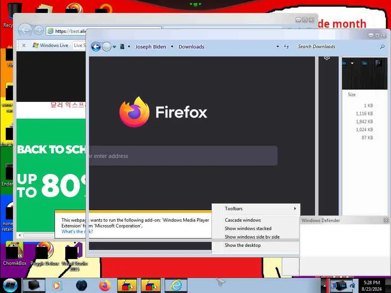Read the add-on notification message in IE
This screenshot has width=391, height=293.
click(135, 223)
